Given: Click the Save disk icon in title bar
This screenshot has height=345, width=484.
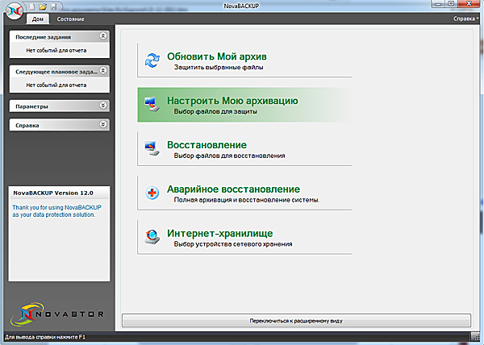Looking at the screenshot, I should [52, 6].
